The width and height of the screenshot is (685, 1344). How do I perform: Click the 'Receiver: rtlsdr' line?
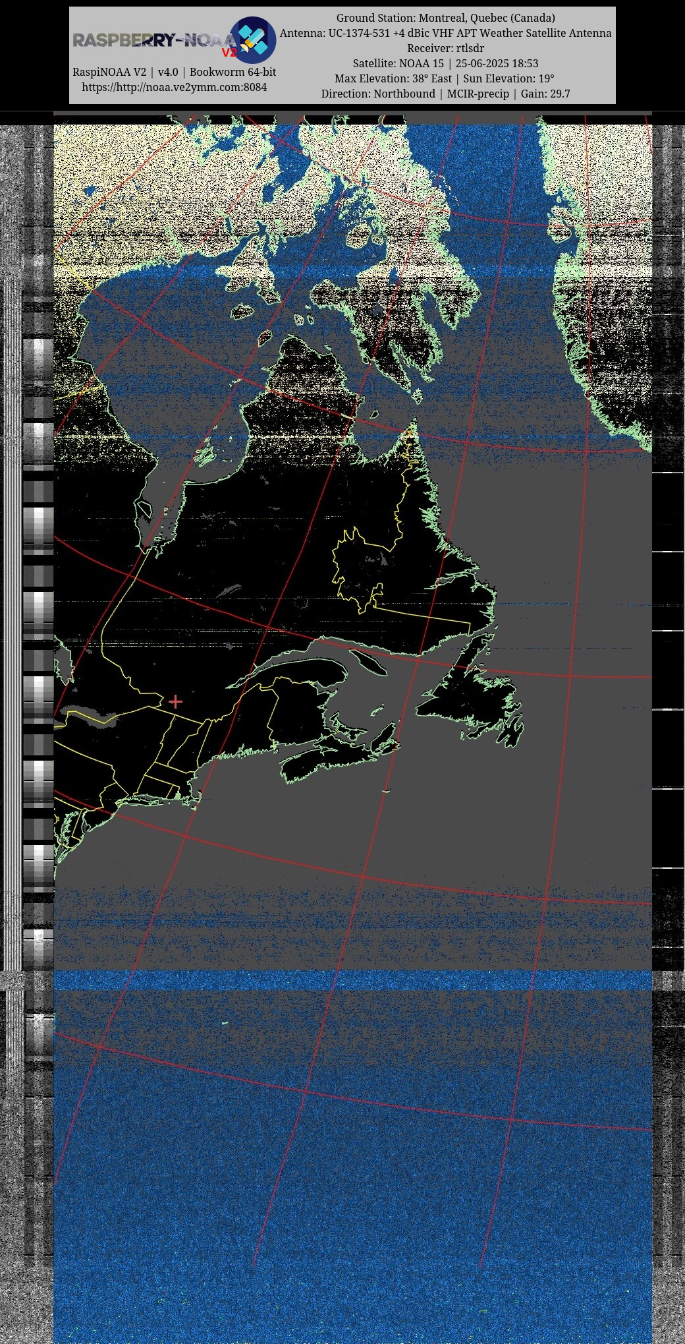446,48
